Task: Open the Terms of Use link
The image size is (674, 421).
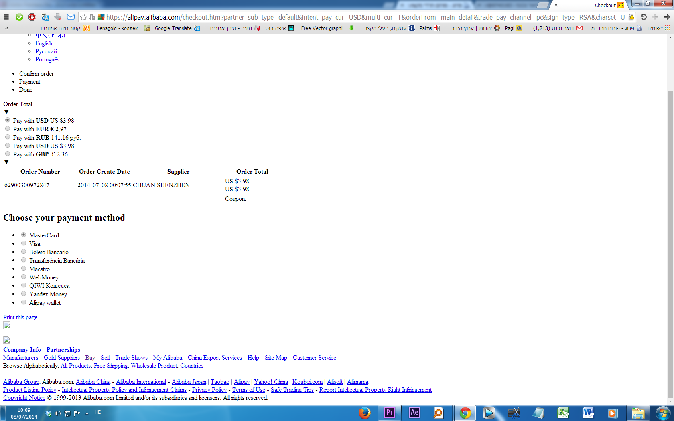Action: 249,390
